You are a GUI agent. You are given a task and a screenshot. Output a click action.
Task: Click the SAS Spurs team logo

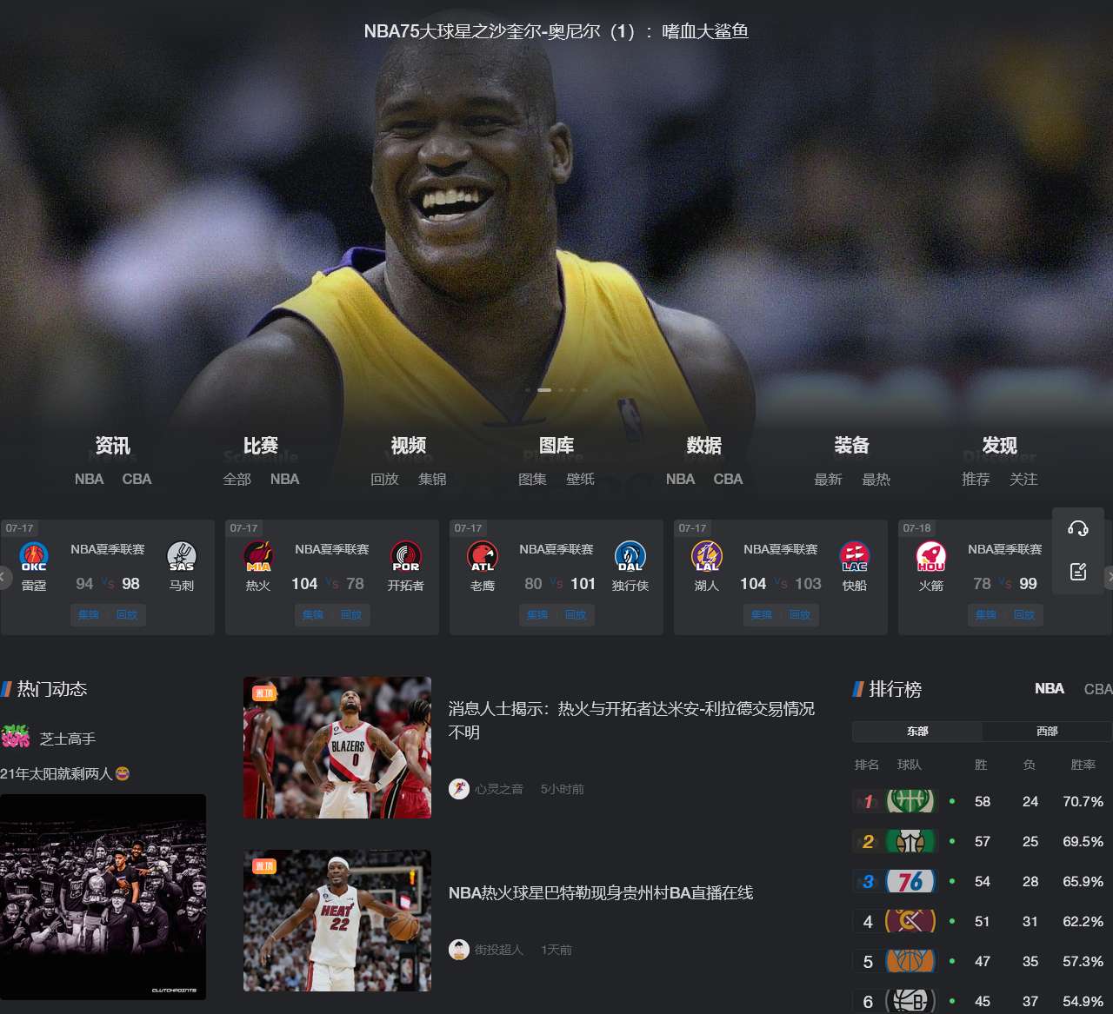(x=182, y=556)
